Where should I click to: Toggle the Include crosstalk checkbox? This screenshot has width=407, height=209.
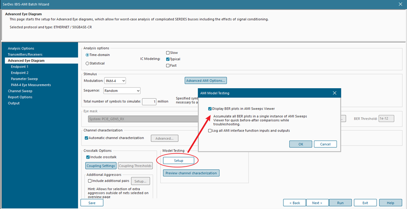[x=88, y=157]
